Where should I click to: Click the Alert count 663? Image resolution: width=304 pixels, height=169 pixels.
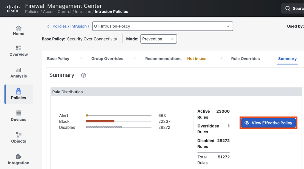click(162, 116)
